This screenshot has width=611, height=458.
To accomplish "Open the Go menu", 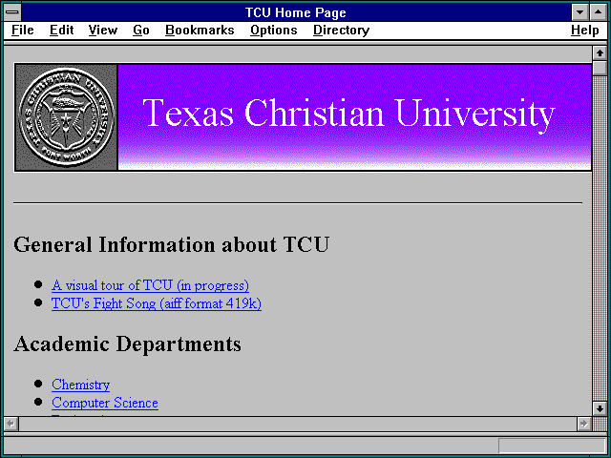I will pos(141,31).
